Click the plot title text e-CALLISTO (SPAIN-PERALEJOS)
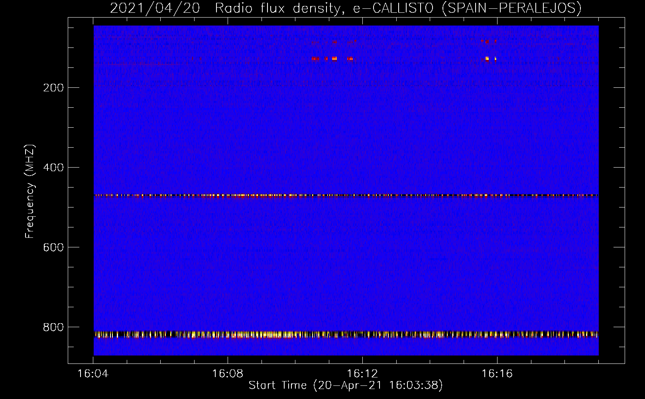 [467, 8]
